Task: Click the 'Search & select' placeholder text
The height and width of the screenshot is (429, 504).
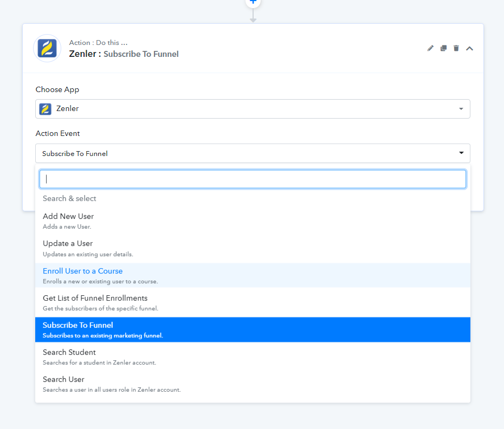Action: coord(69,198)
